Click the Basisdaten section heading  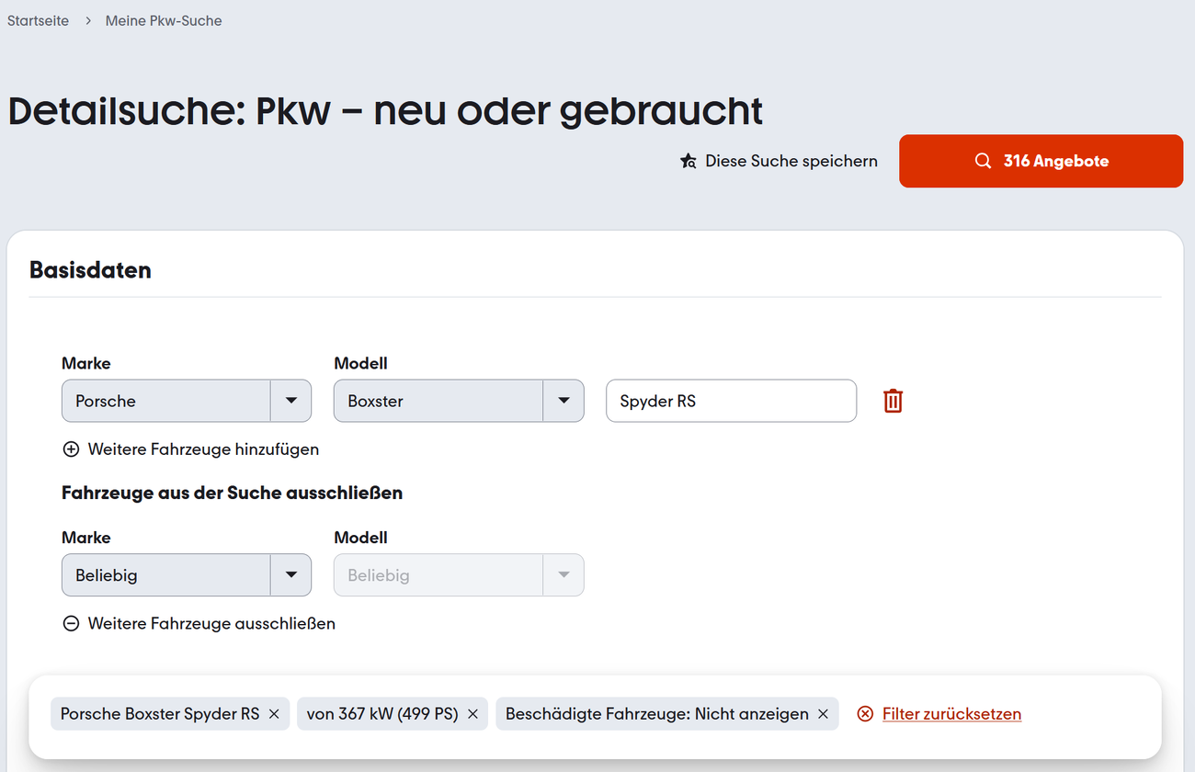(90, 270)
